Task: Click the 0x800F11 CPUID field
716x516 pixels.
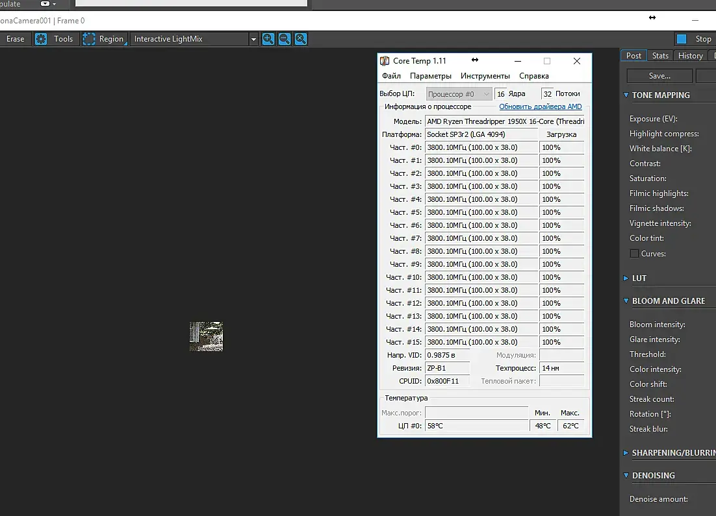Action: [447, 381]
